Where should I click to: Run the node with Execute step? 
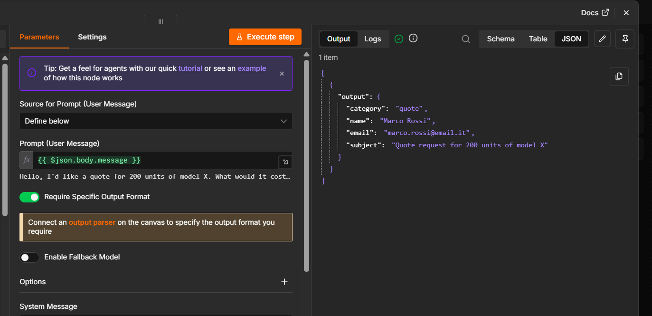tap(265, 37)
